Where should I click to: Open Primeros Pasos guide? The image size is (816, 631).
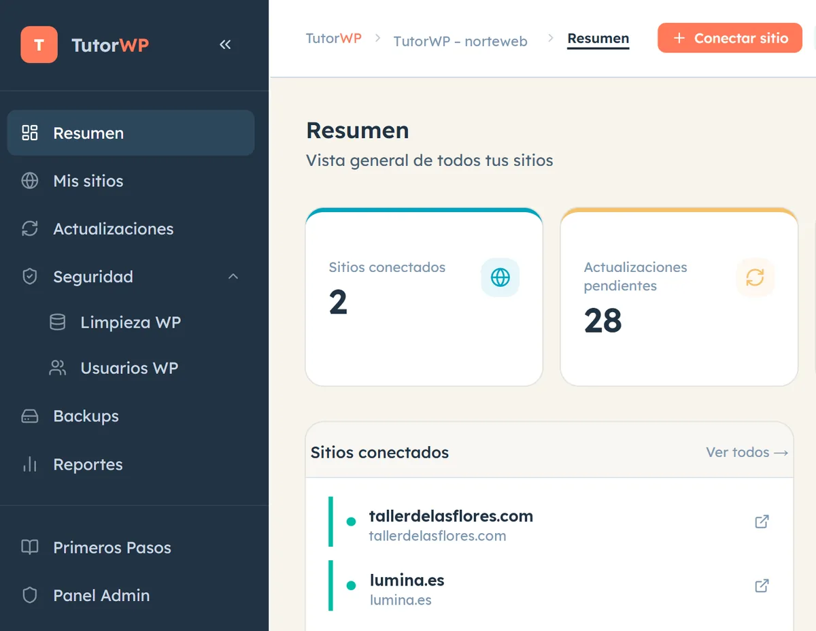tap(131, 547)
